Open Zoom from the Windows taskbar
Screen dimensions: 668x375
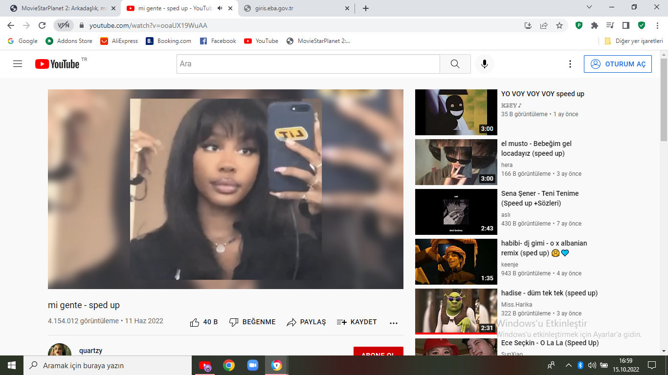252,365
